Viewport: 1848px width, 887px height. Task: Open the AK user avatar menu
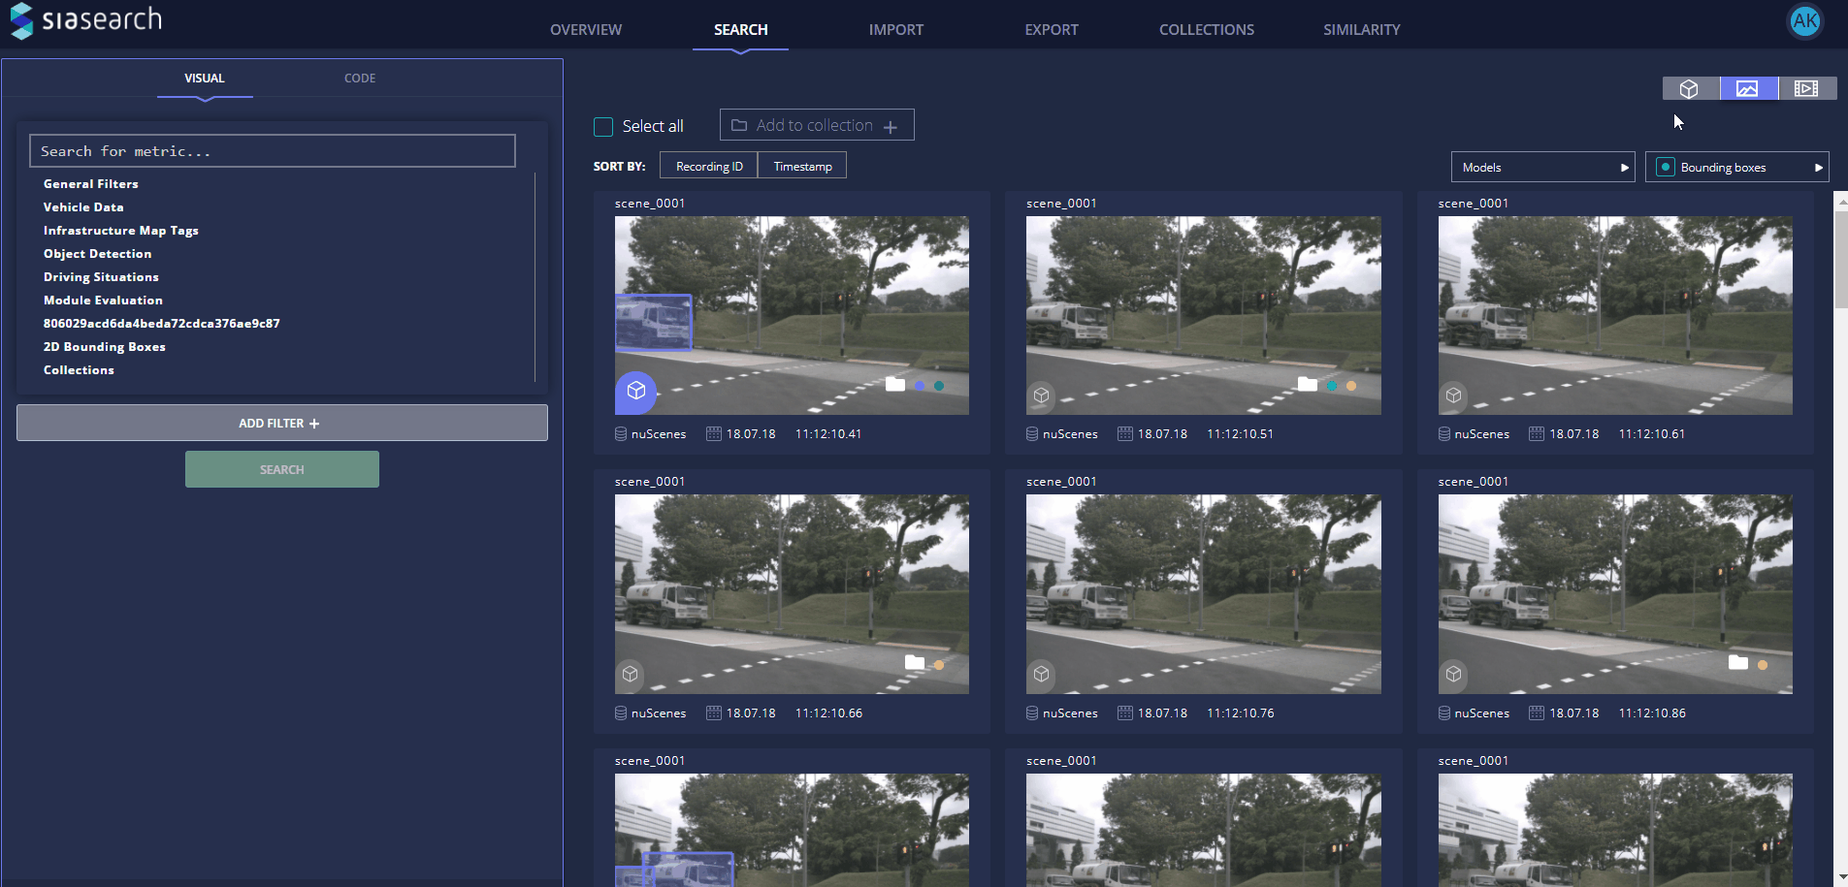(x=1805, y=20)
